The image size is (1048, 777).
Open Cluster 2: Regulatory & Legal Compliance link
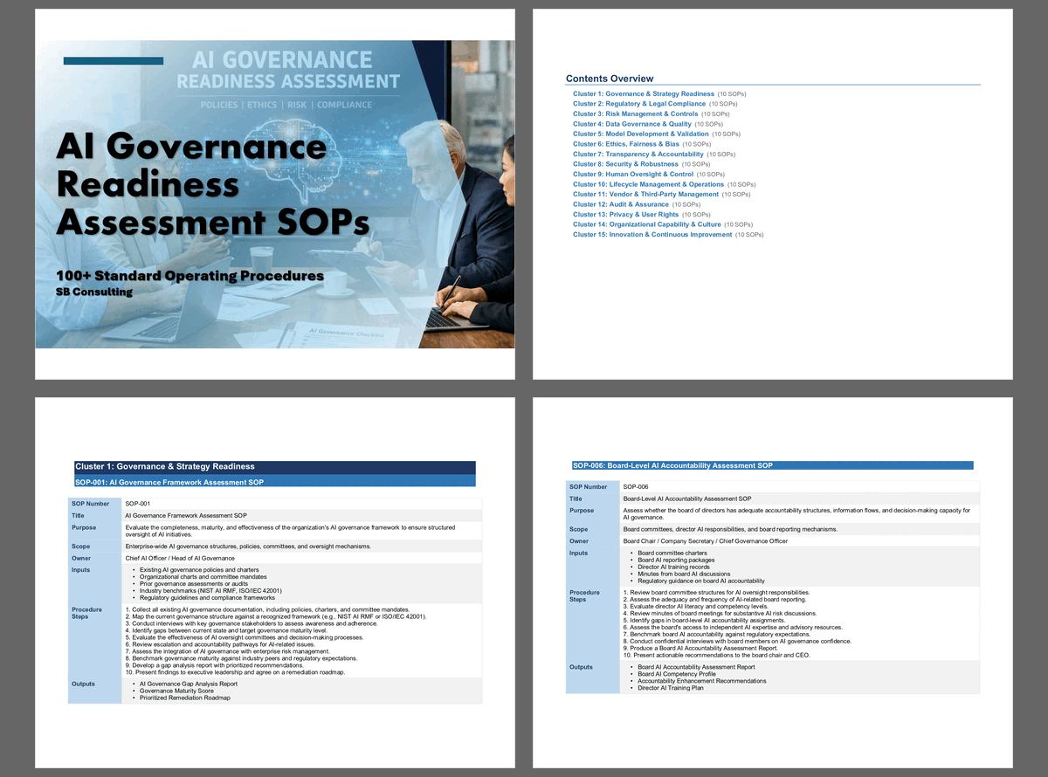[x=639, y=104]
